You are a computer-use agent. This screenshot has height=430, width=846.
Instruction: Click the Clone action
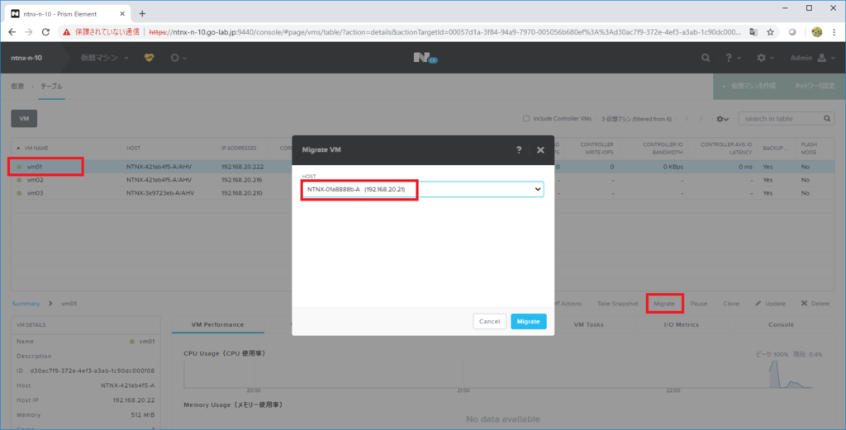[x=731, y=304]
